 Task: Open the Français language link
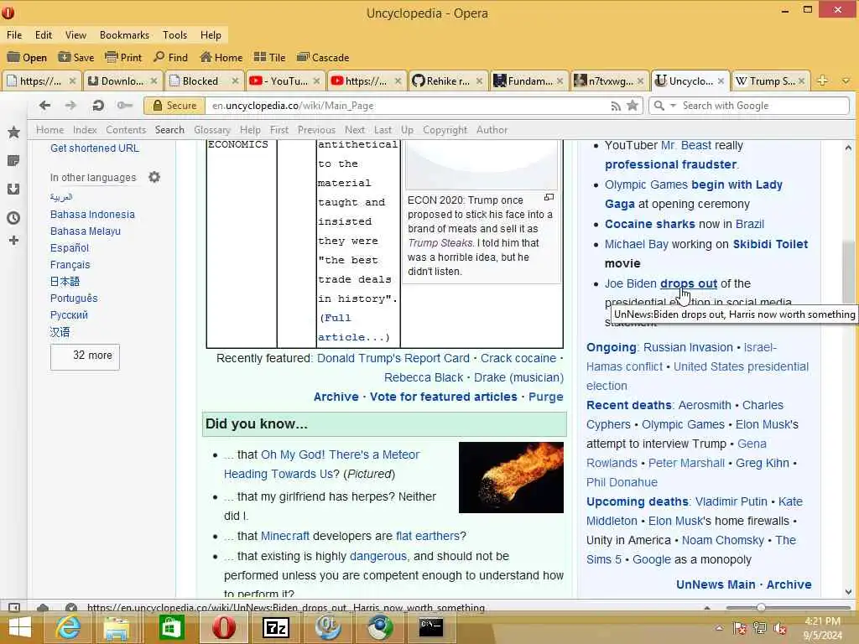click(70, 264)
